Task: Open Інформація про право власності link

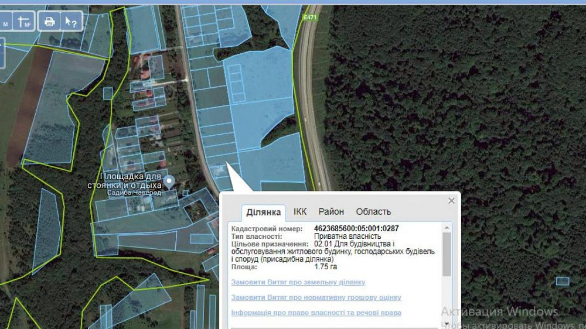Action: point(316,313)
